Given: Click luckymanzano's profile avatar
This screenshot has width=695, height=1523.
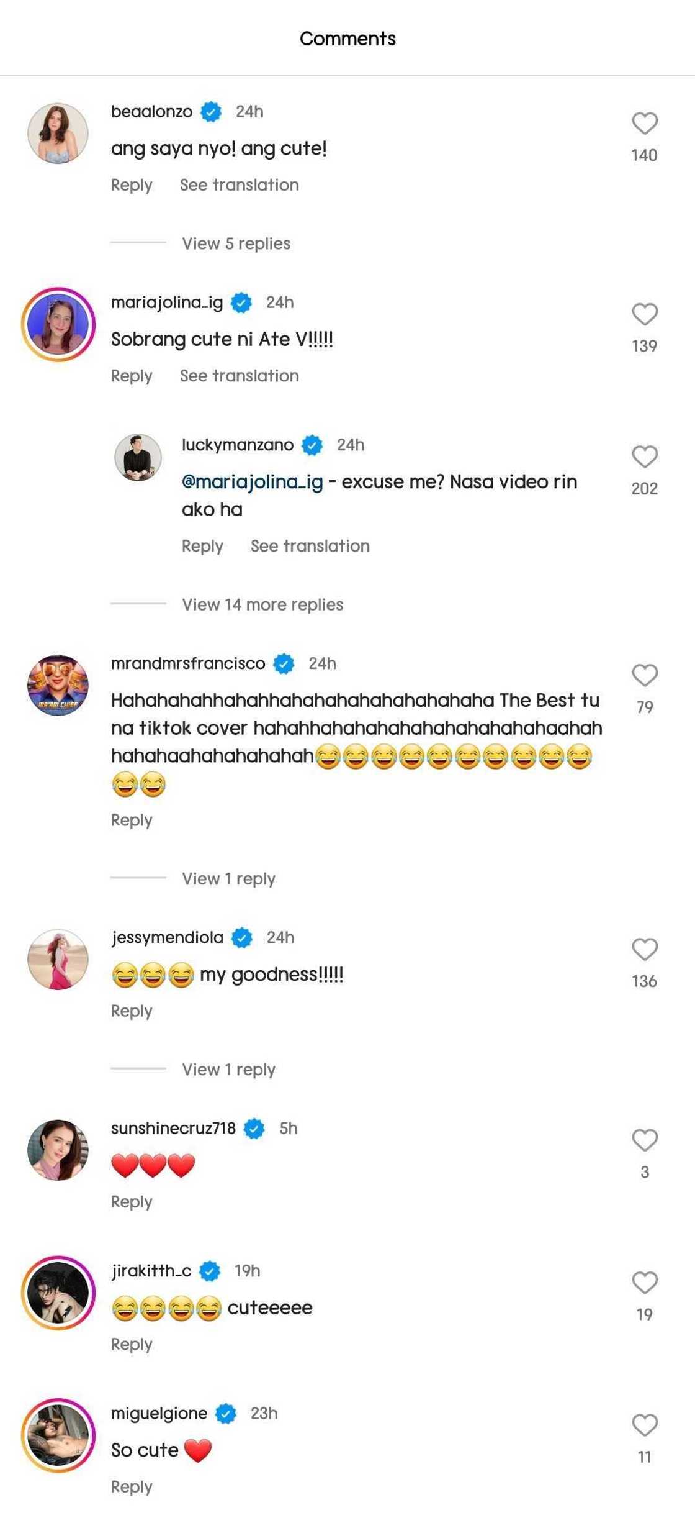Looking at the screenshot, I should pyautogui.click(x=138, y=458).
